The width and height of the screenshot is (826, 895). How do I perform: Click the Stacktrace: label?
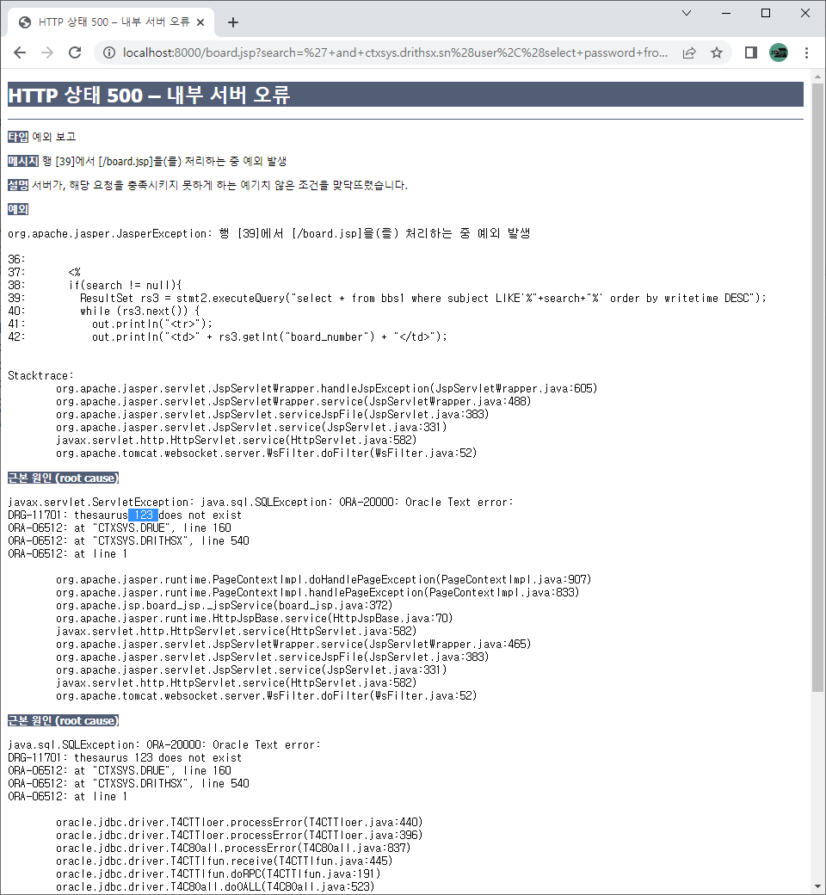coord(40,375)
